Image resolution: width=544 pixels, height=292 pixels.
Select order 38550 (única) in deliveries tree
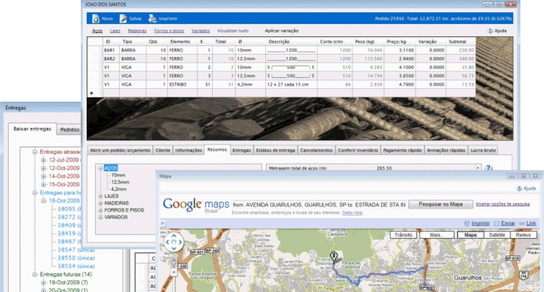pyautogui.click(x=76, y=258)
